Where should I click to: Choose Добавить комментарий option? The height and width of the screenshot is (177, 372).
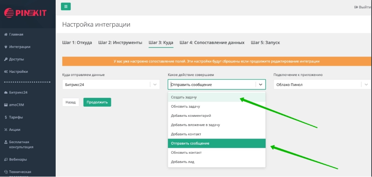[x=191, y=116]
